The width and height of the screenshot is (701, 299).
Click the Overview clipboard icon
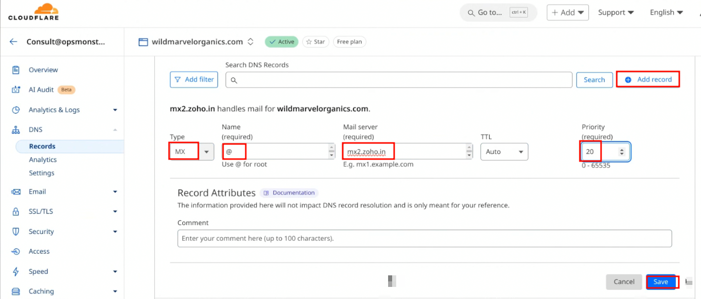16,70
